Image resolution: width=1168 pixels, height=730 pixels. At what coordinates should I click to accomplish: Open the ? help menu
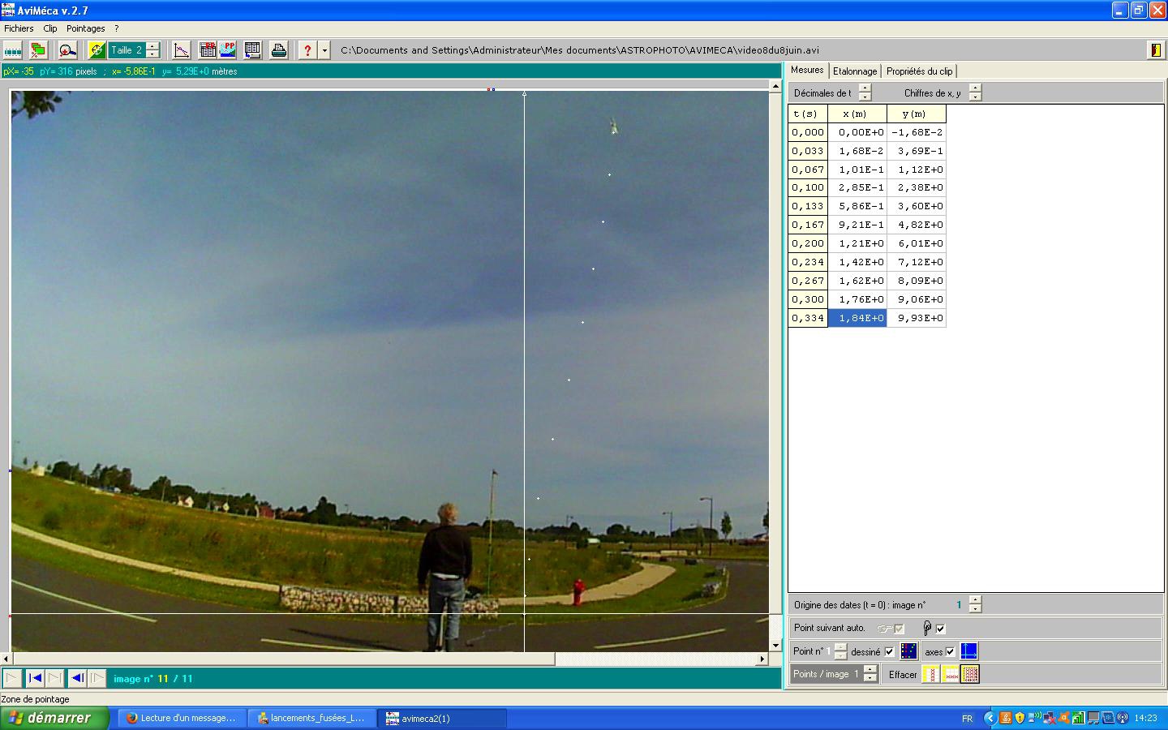click(117, 28)
